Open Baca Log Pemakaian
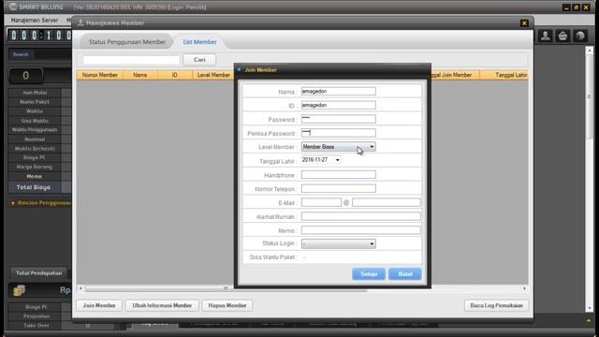 click(x=496, y=306)
